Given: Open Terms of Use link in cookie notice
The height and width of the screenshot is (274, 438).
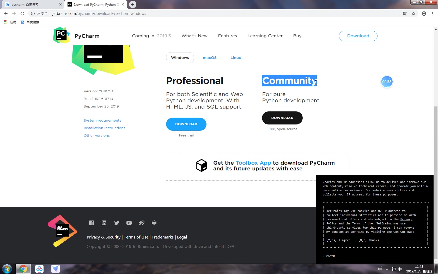Looking at the screenshot, I should pyautogui.click(x=363, y=223).
